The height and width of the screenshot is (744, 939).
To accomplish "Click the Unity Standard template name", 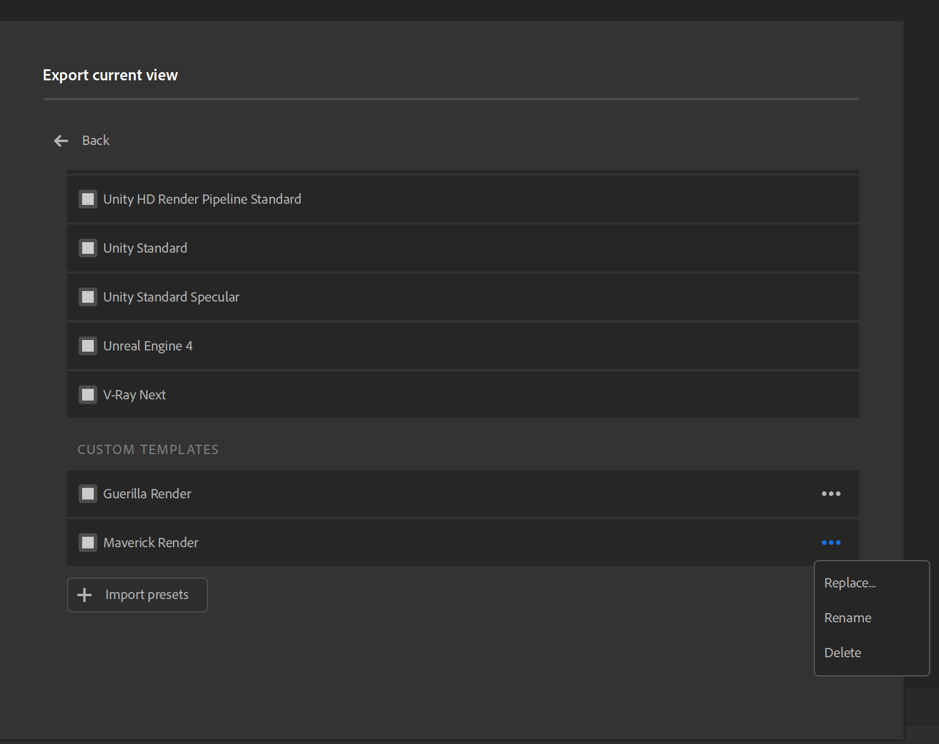I will pyautogui.click(x=145, y=248).
